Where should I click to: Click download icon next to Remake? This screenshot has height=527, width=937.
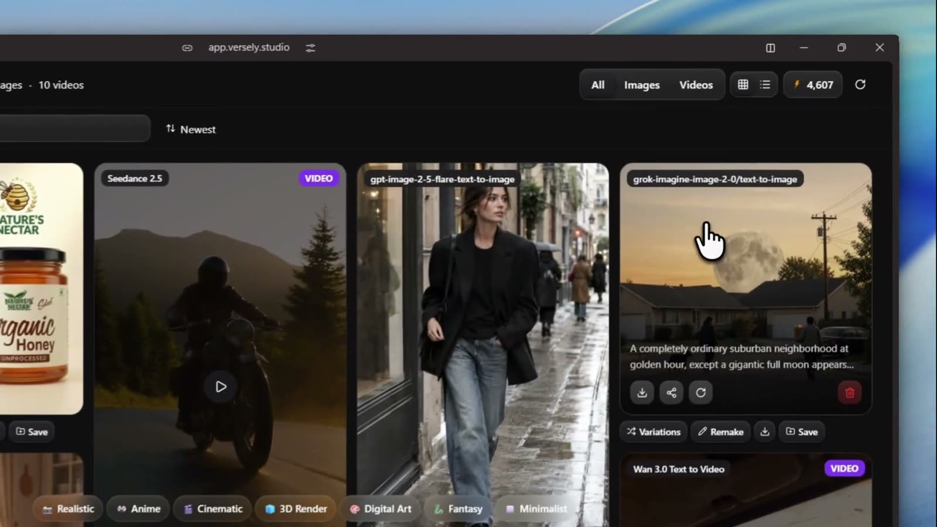(765, 432)
